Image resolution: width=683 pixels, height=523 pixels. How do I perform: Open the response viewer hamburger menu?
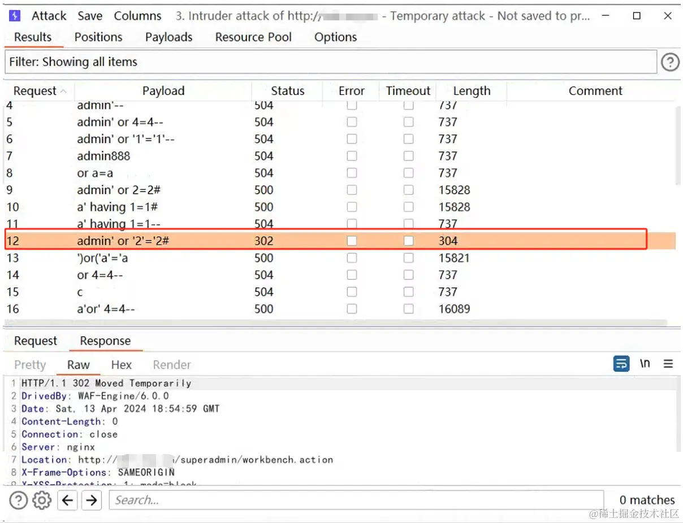click(668, 364)
